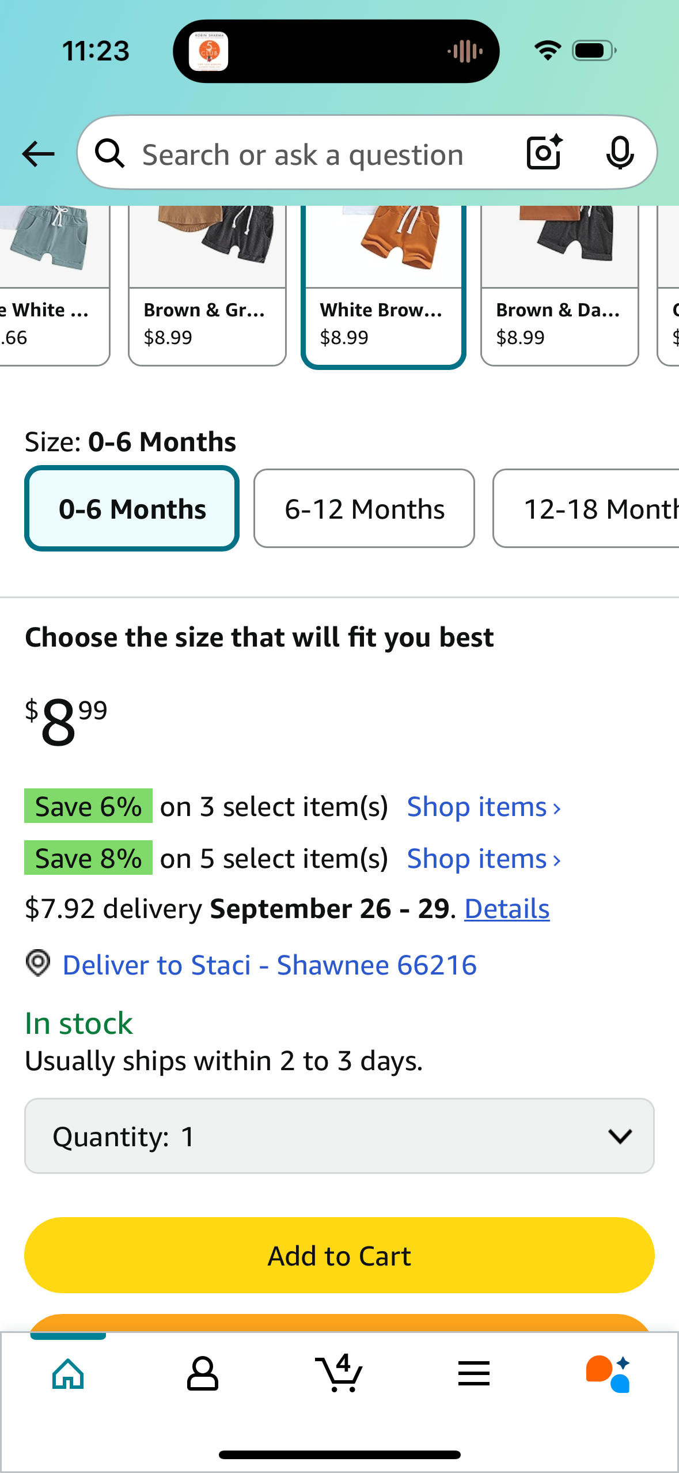Open the cart with 4 items
679x1473 pixels.
point(339,1373)
